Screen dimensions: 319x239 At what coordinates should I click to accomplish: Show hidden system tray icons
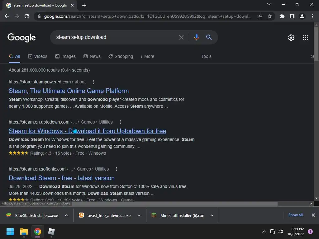(264, 232)
